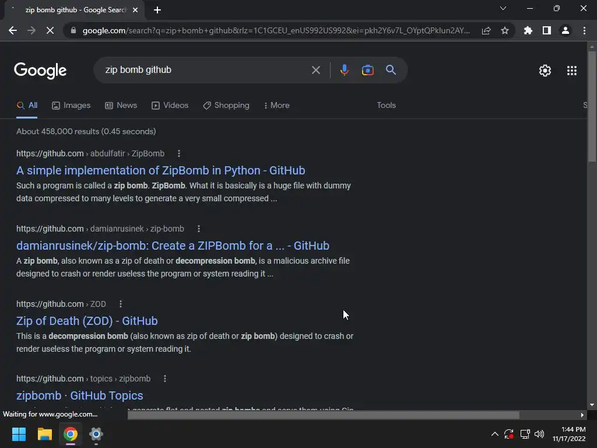
Task: Open the clock and date panel
Action: (x=569, y=434)
